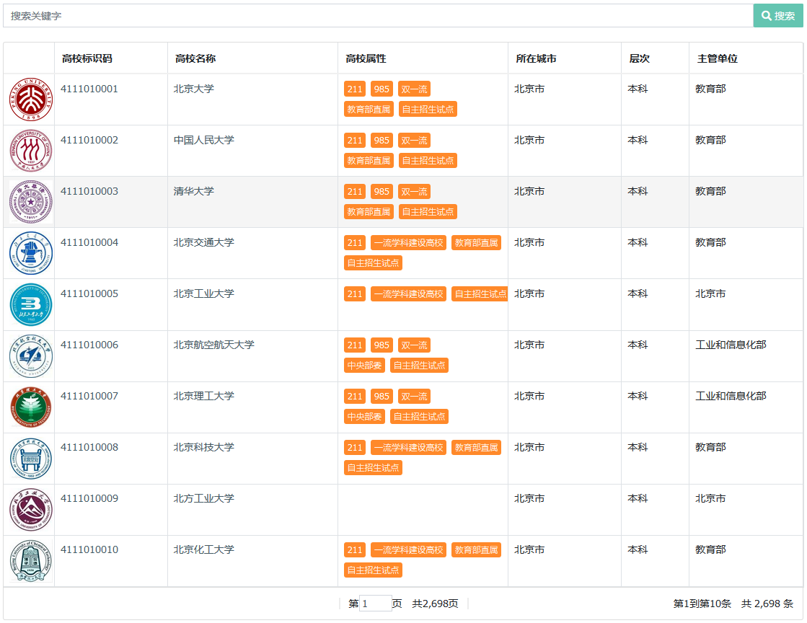Click the Peking University logo
The height and width of the screenshot is (623, 807).
31,100
